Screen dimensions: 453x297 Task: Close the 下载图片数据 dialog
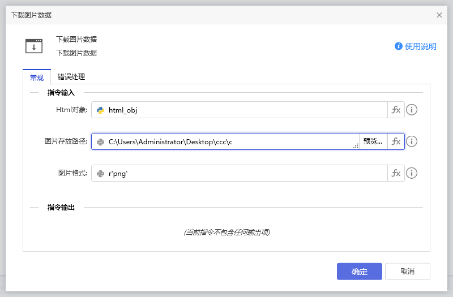[439, 15]
